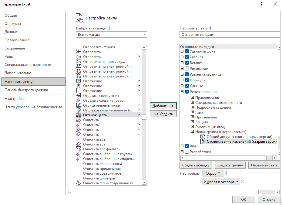Viewport: 282px width, 205px height.
Task: Click the info icon beside Выбрать команды
Action: click(x=109, y=28)
